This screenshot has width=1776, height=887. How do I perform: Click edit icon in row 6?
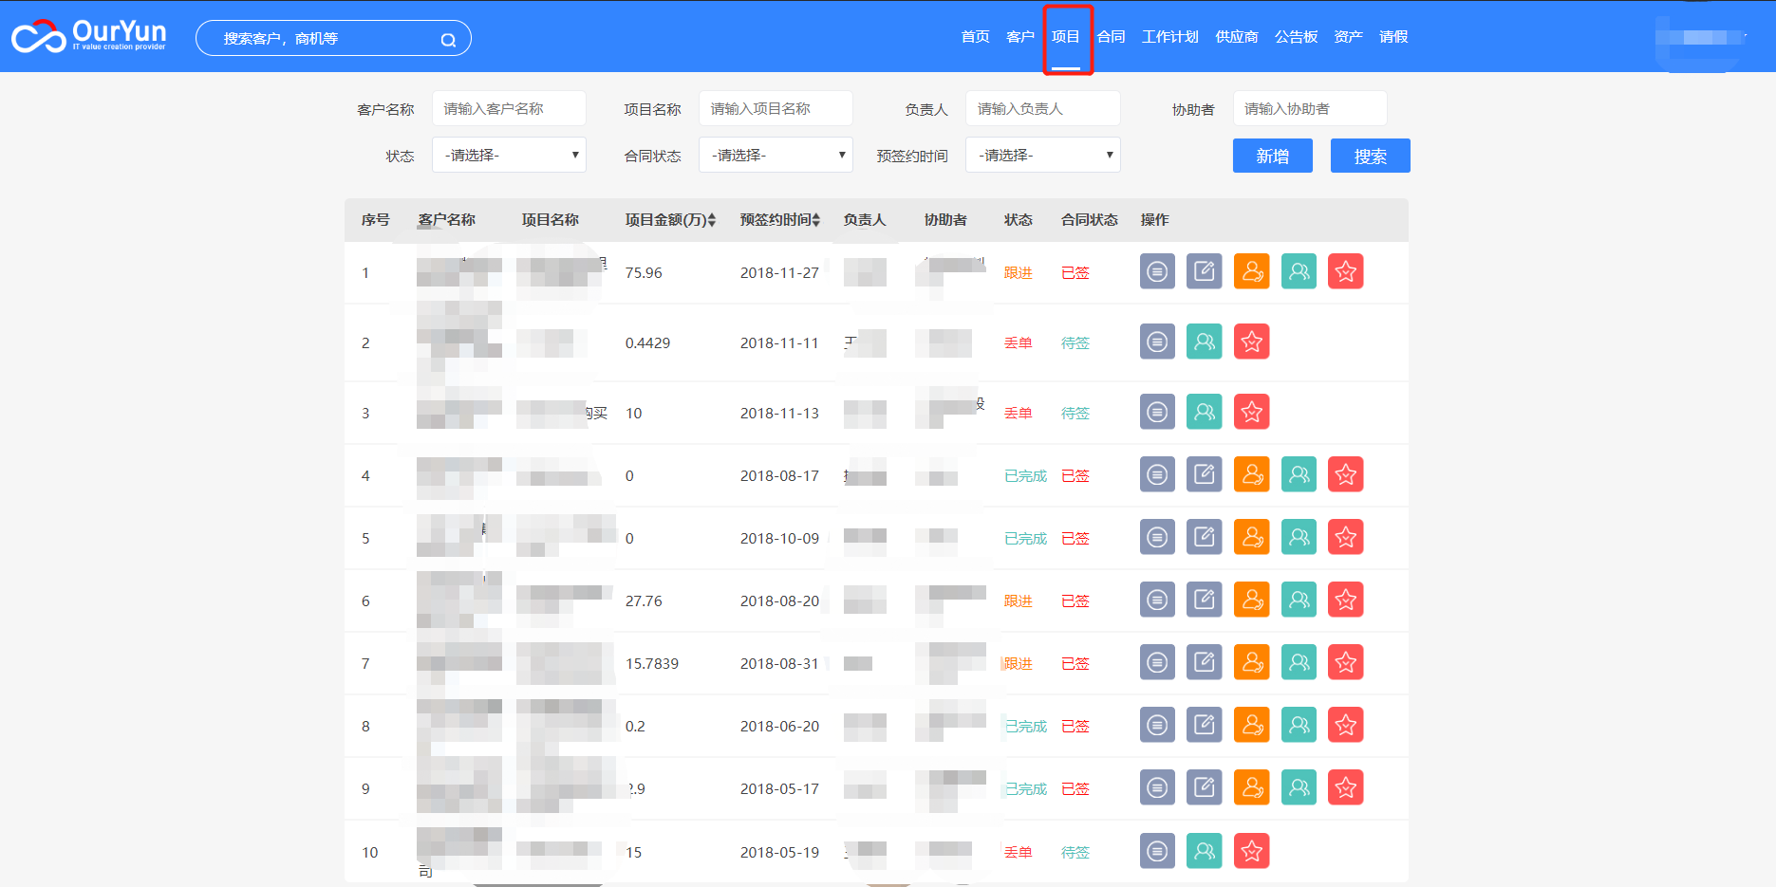(x=1205, y=600)
